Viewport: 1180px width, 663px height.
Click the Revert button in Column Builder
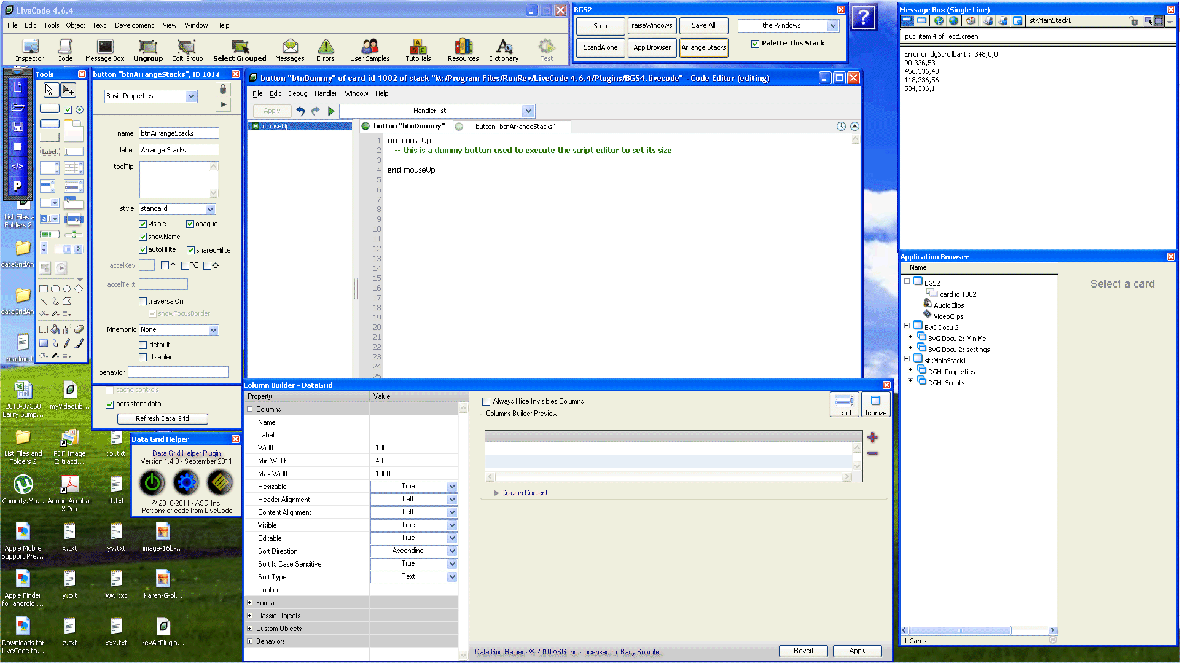[x=803, y=651]
